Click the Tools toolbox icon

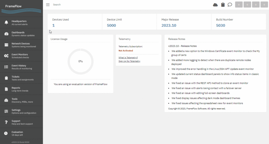click(x=6, y=100)
